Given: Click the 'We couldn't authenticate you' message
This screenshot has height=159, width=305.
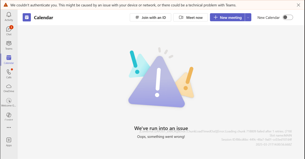Looking at the screenshot, I should 123,5.
